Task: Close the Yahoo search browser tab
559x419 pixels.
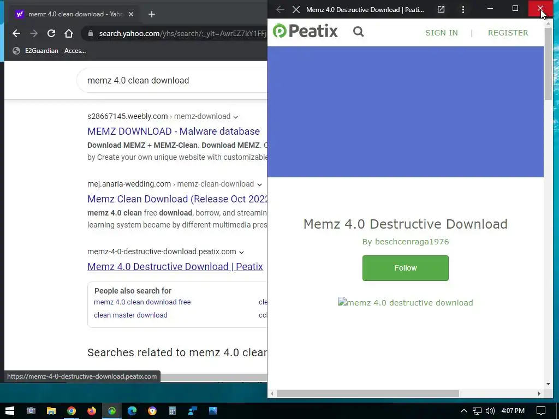Action: pos(131,14)
